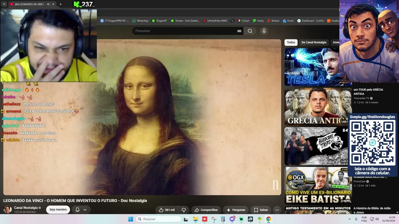399x224 pixels.
Task: Open the Calculator app in taskbar
Action: [223, 219]
